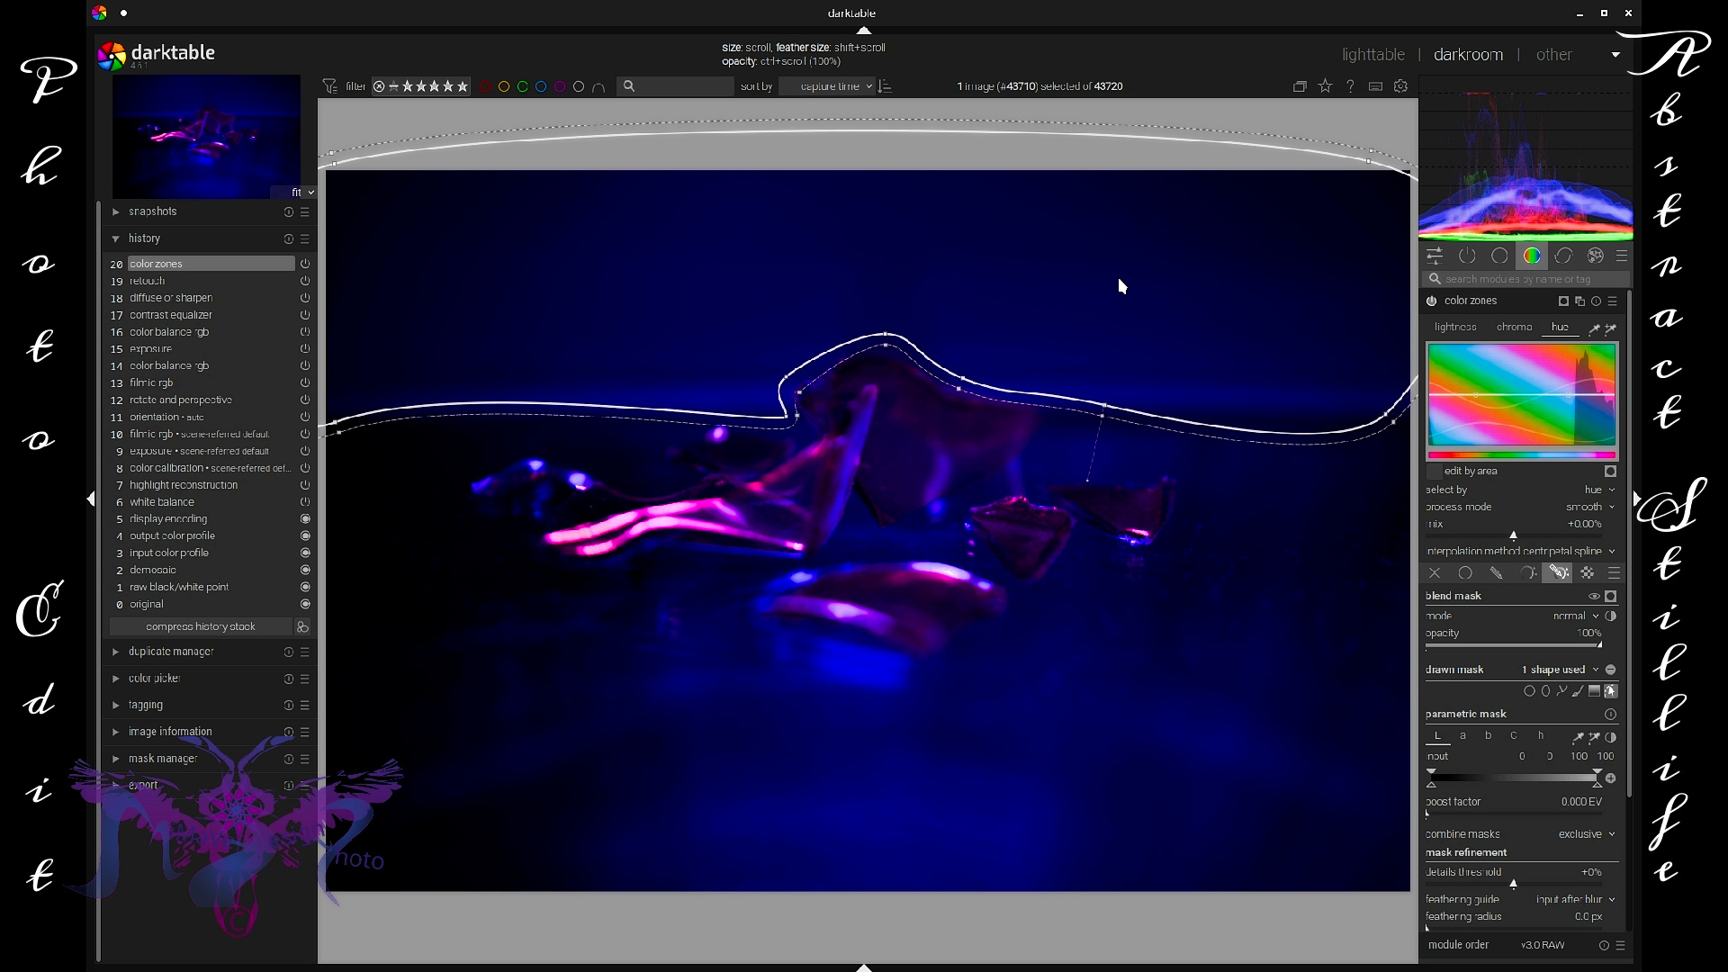Screen dimensions: 1728x972
Task: Open the quick access panel icon
Action: tap(1435, 256)
